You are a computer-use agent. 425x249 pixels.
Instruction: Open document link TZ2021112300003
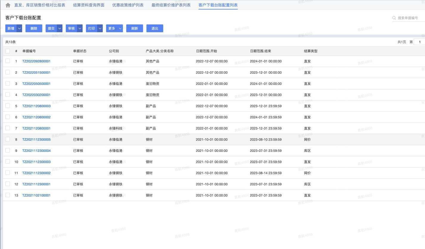[x=36, y=162]
